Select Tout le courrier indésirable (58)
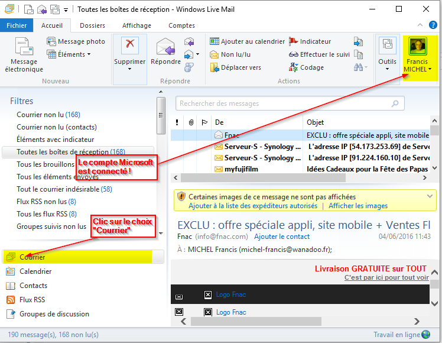442x343 pixels. 64,189
